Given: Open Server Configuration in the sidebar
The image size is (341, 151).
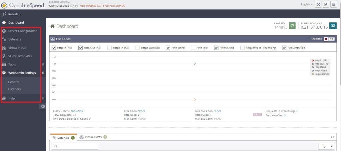Looking at the screenshot, I should (x=23, y=31).
